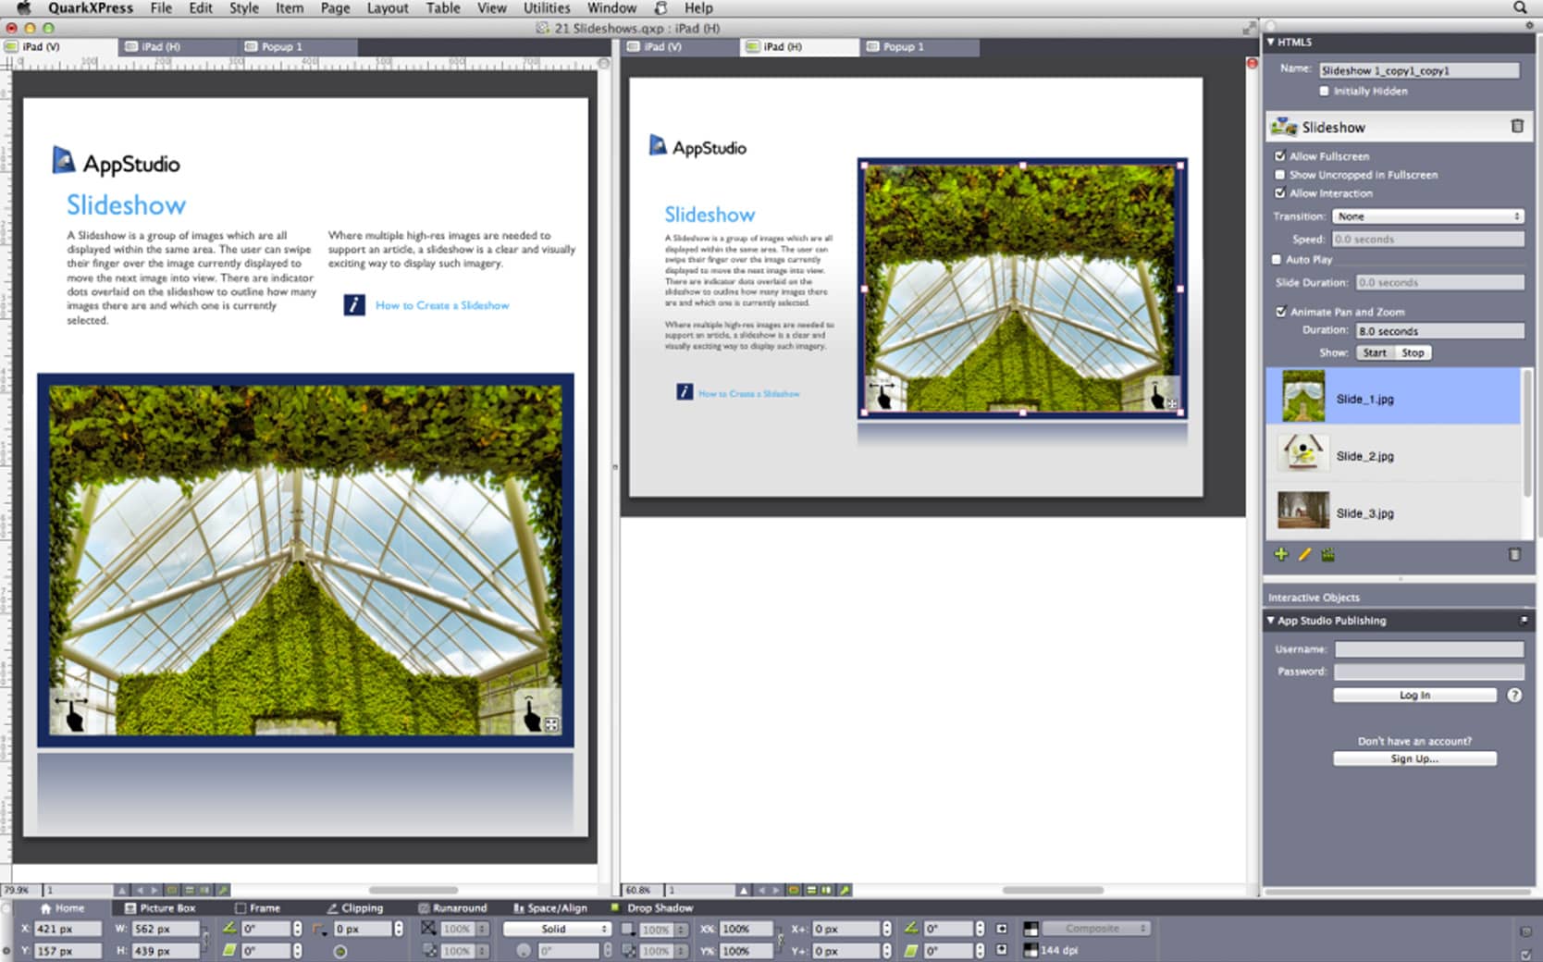Click the movie clip icon in Slideshow panel
This screenshot has height=962, width=1543.
[1327, 553]
